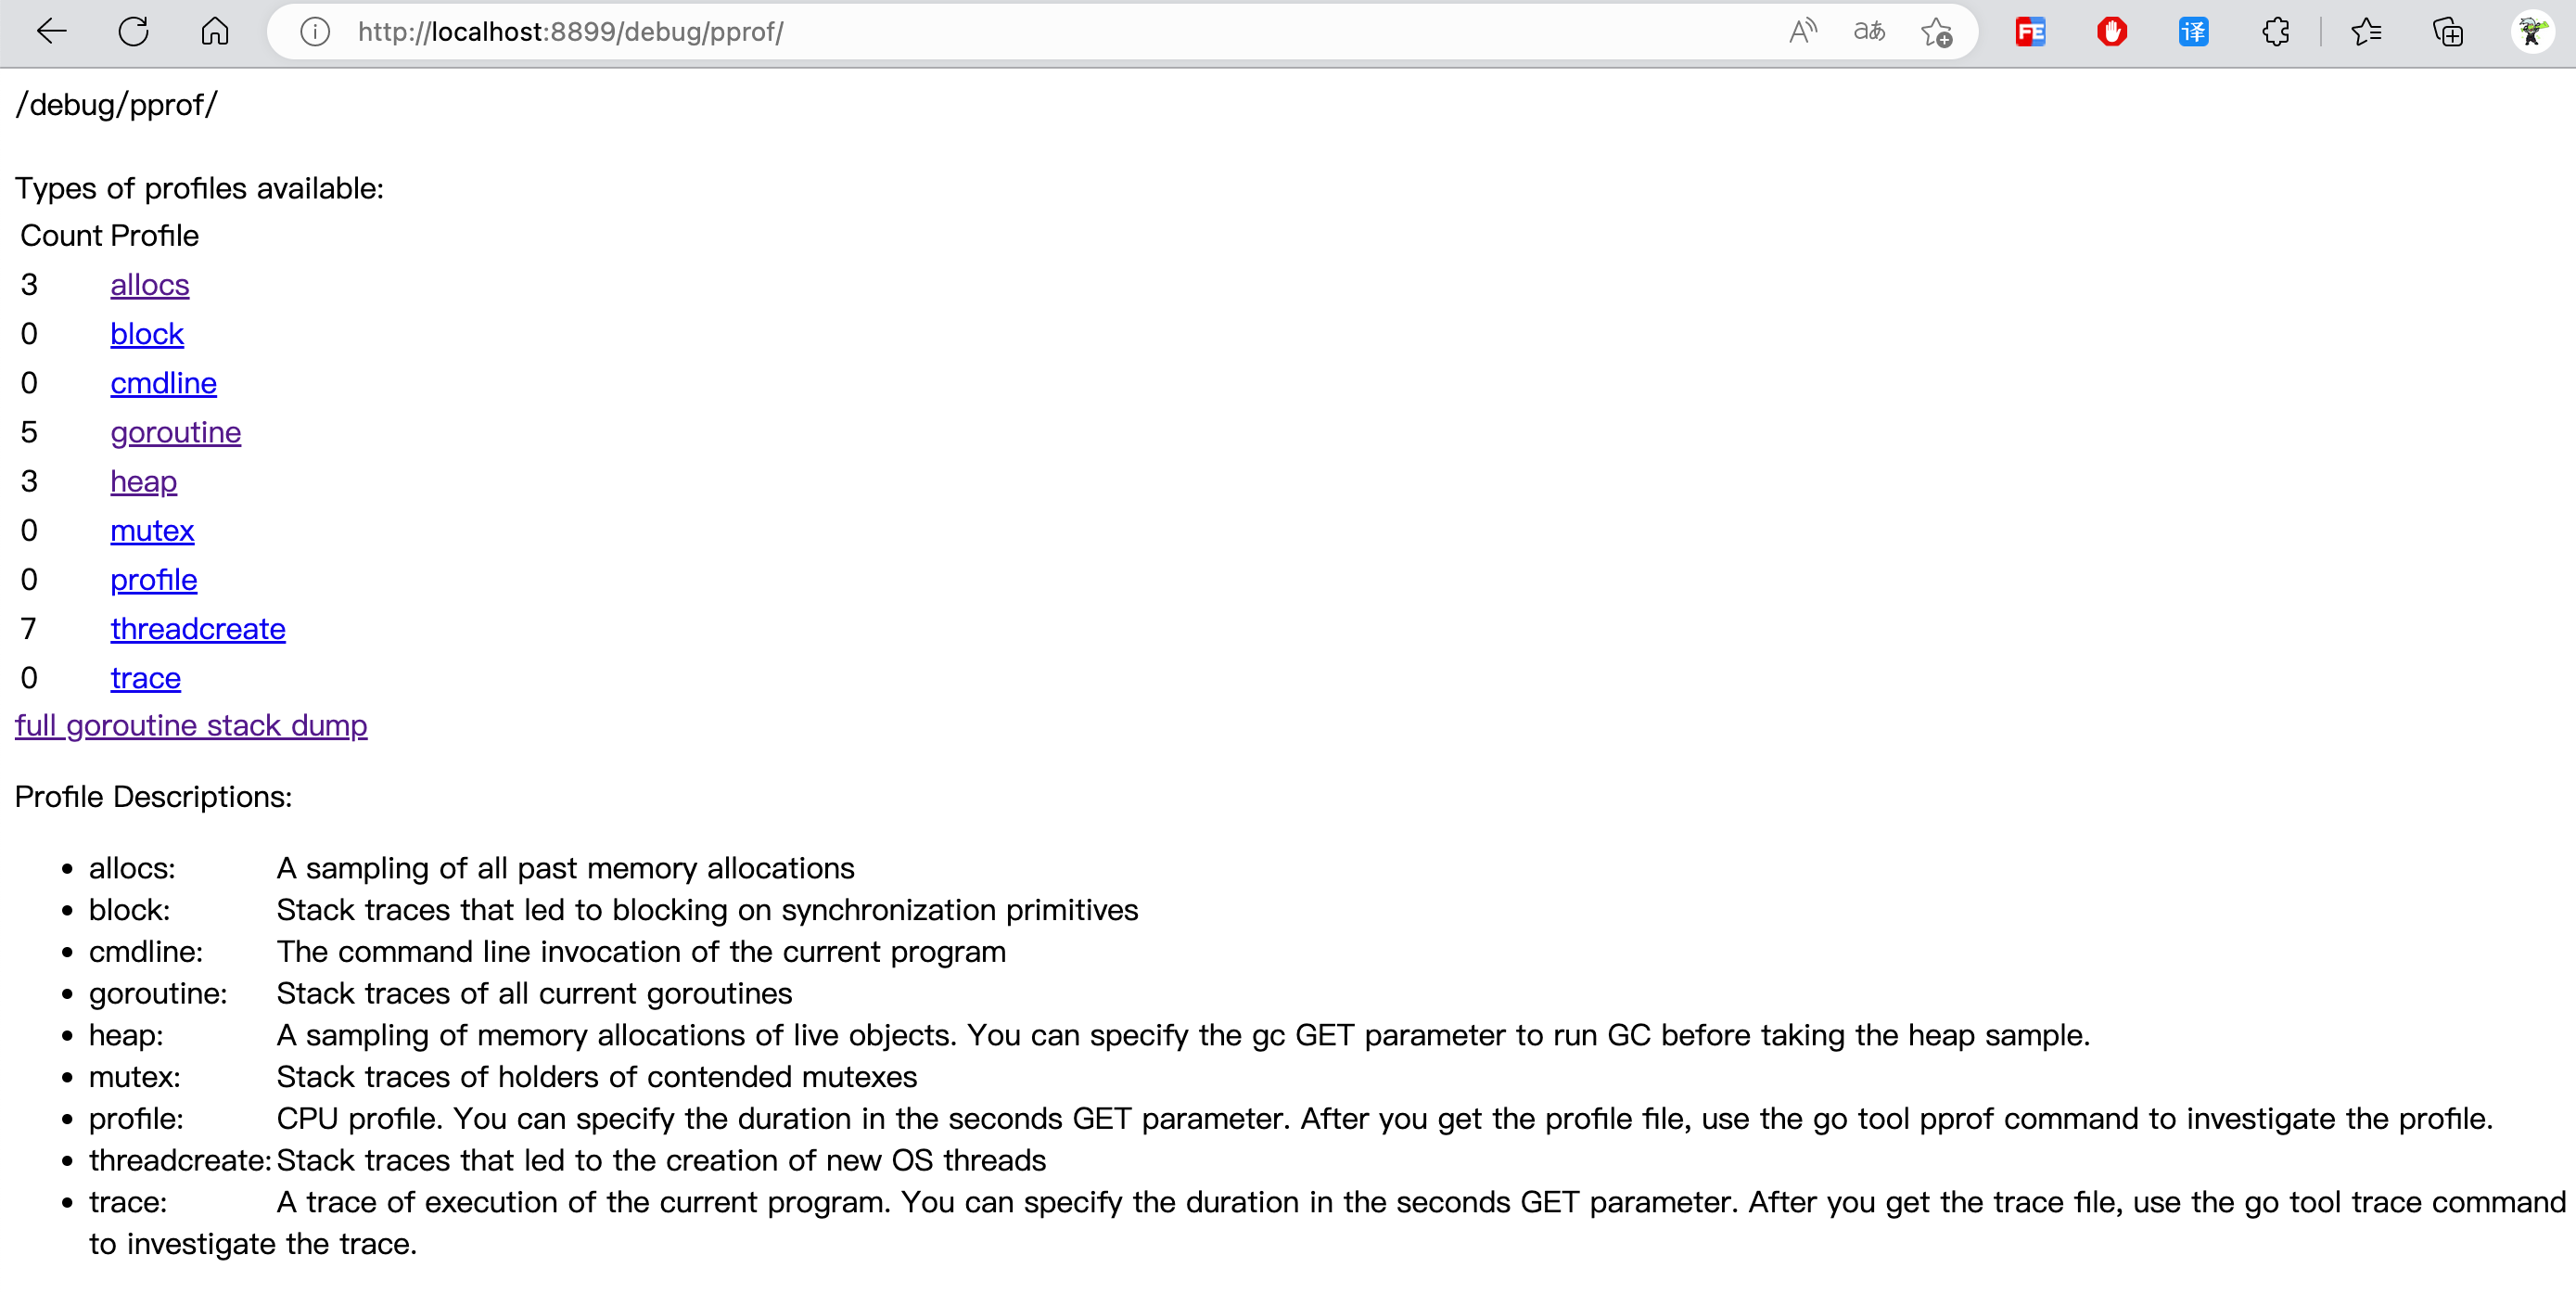Open the full goroutine stack dump link

191,725
